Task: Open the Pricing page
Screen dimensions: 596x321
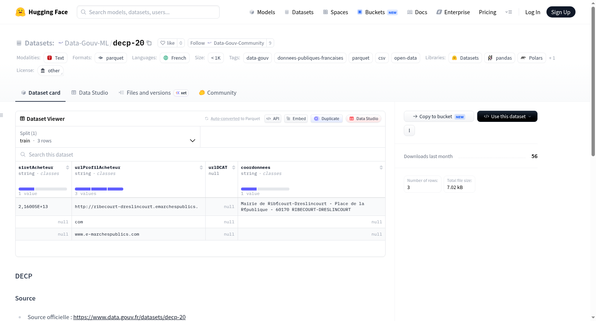Action: click(488, 12)
